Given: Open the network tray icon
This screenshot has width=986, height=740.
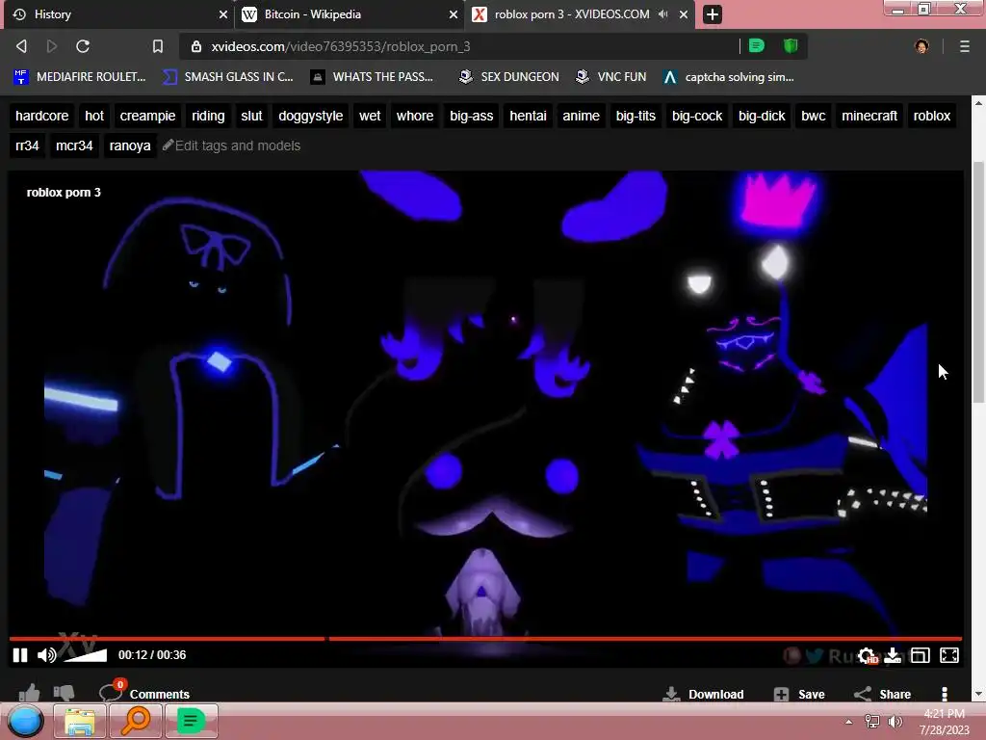Looking at the screenshot, I should (872, 722).
